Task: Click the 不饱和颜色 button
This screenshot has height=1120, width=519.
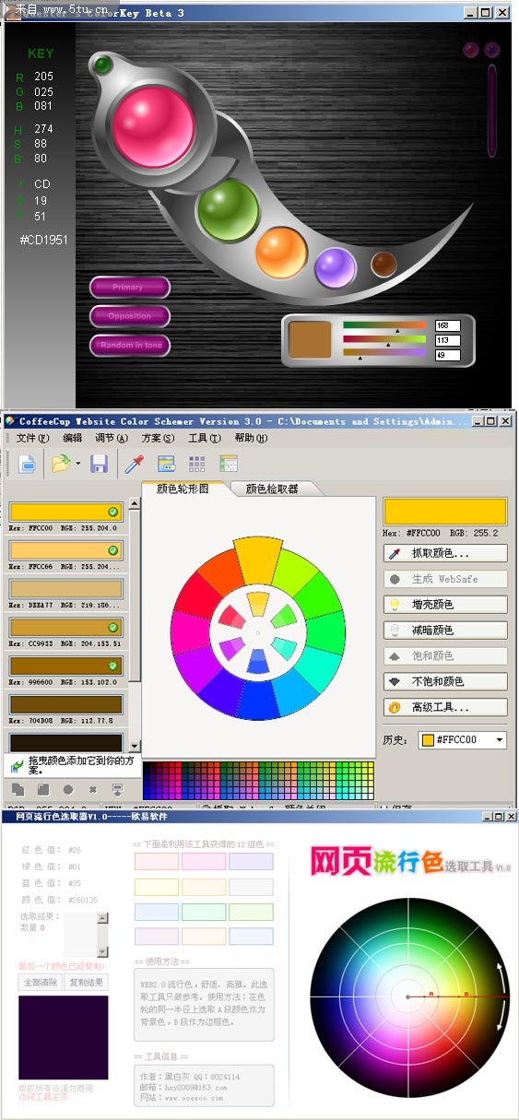Action: (445, 681)
